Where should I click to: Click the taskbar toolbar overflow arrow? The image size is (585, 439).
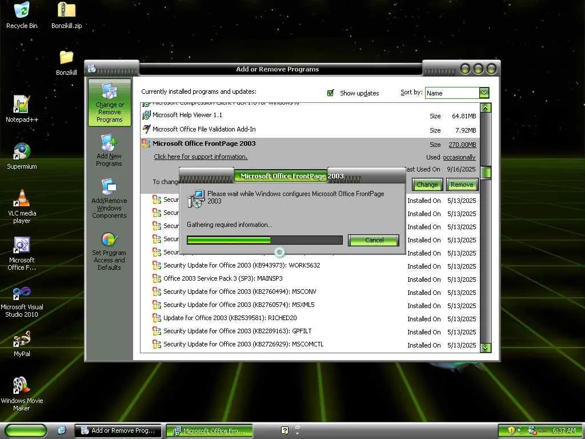(x=297, y=433)
